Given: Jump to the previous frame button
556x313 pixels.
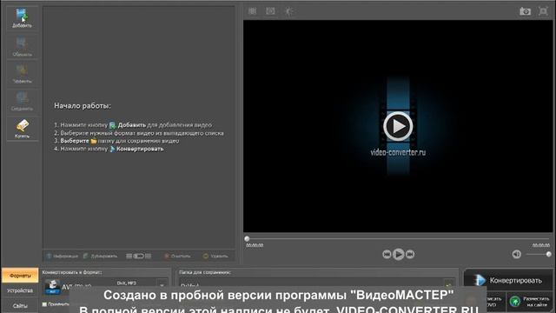Looking at the screenshot, I should point(387,254).
